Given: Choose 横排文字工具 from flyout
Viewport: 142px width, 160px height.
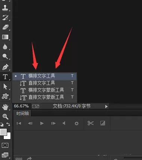Looking at the screenshot, I should point(44,76).
